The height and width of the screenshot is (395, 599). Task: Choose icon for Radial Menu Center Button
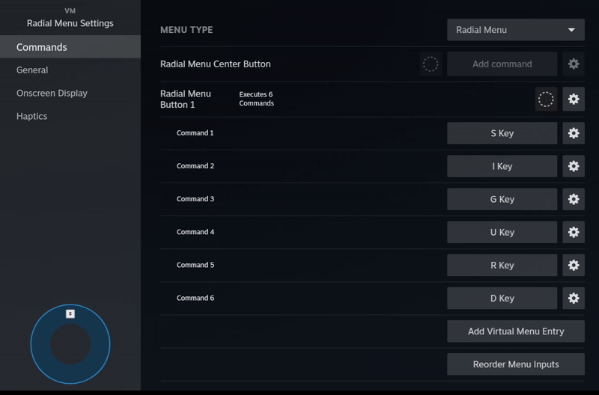(431, 64)
